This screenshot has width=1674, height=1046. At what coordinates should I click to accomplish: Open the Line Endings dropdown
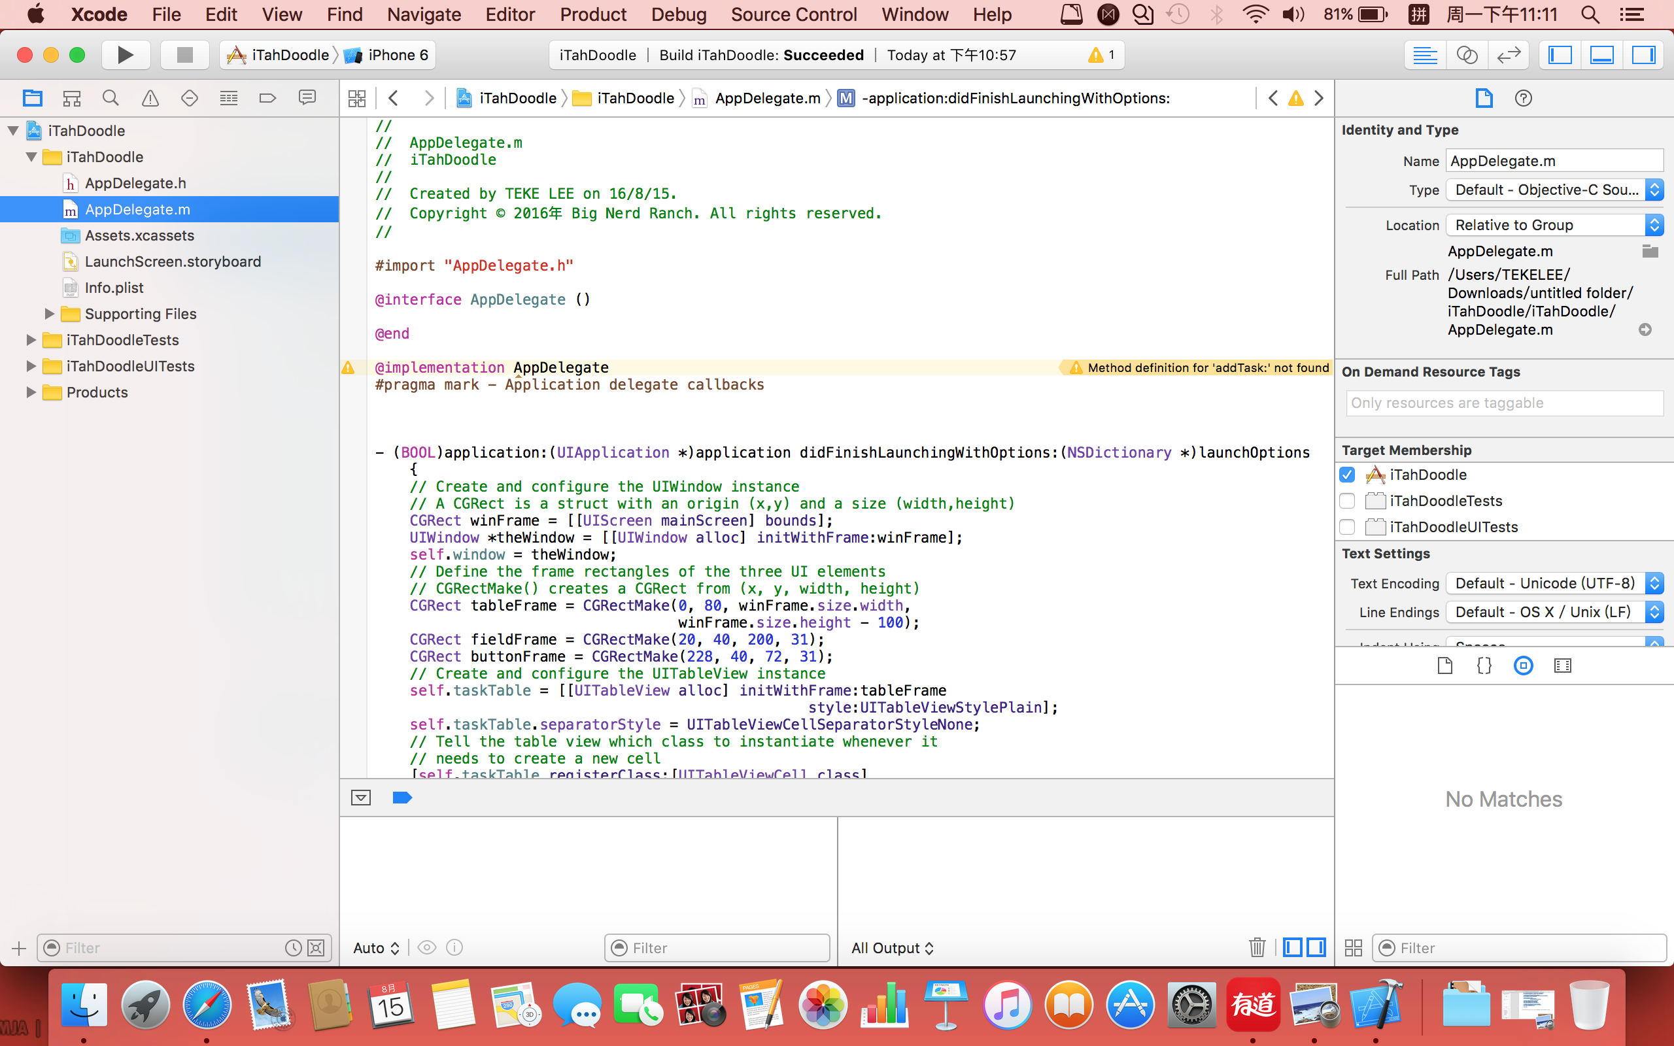(1554, 613)
